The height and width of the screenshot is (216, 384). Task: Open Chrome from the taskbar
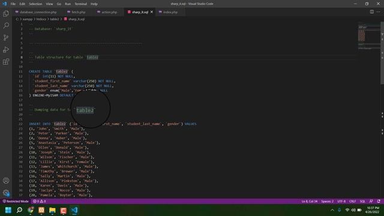coord(31,210)
